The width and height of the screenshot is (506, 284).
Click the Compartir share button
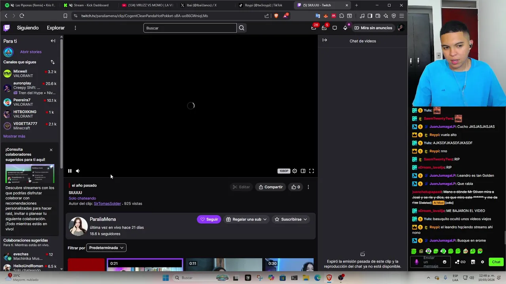[x=271, y=187]
